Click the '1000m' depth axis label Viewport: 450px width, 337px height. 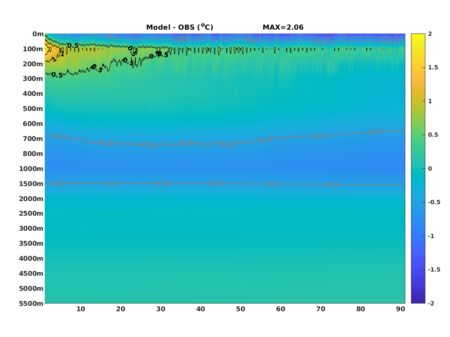pyautogui.click(x=31, y=169)
